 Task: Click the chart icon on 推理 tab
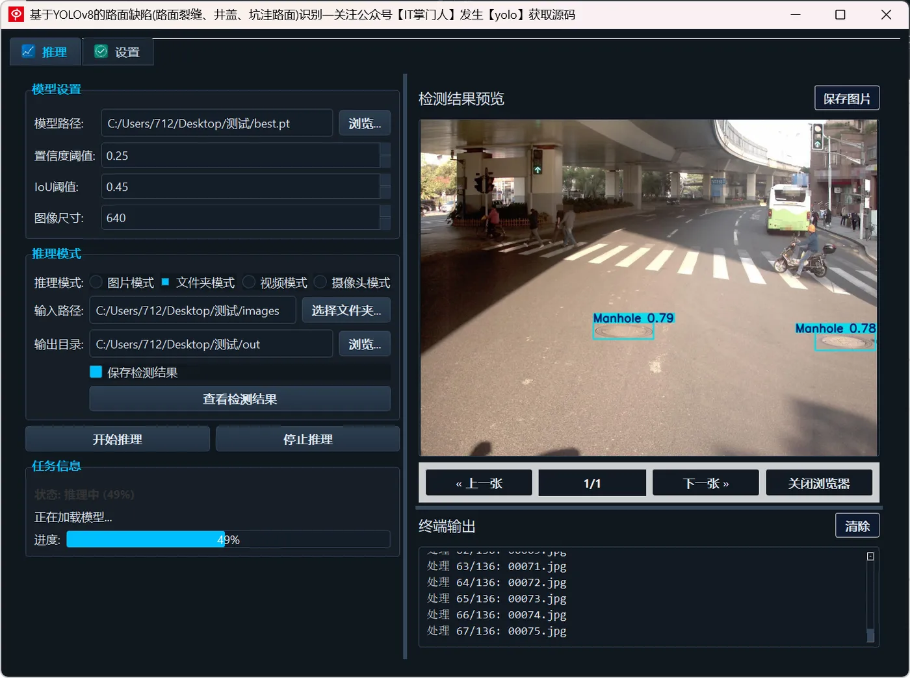tap(28, 51)
